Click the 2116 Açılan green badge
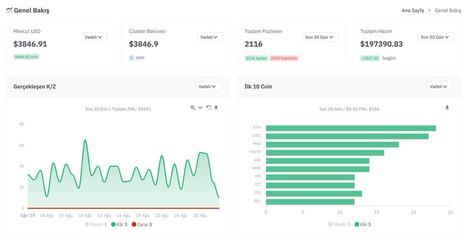 coord(256,58)
